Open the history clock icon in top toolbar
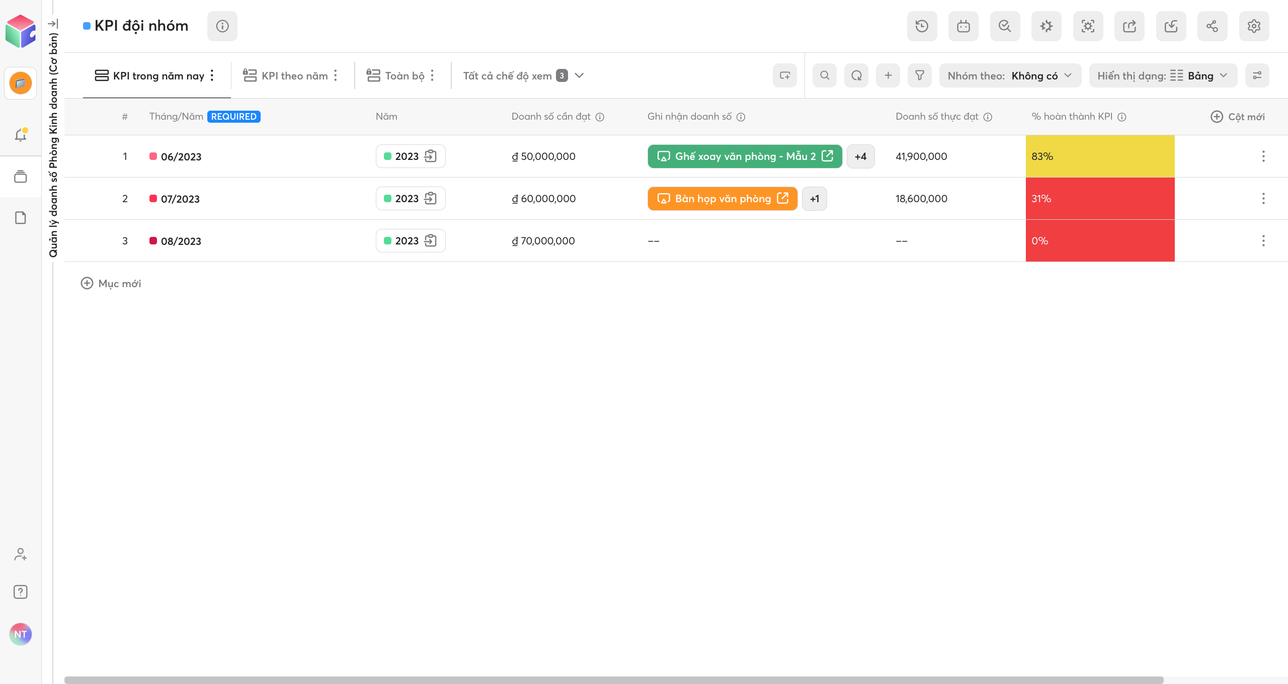 click(922, 26)
